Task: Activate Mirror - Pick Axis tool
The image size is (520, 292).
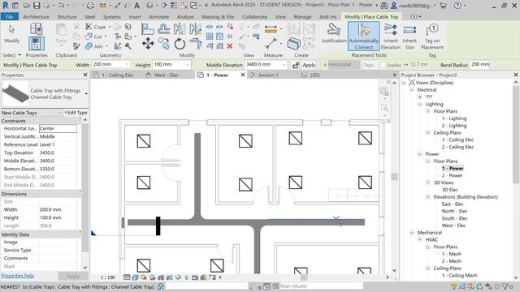Action: pyautogui.click(x=180, y=29)
